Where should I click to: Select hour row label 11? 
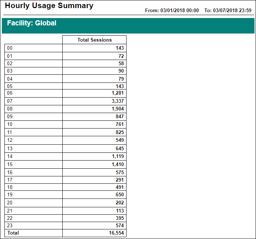click(10, 132)
